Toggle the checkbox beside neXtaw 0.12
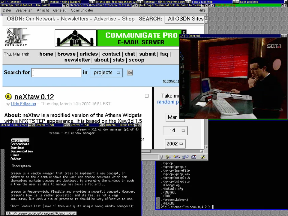288x216 pixels. (147, 96)
